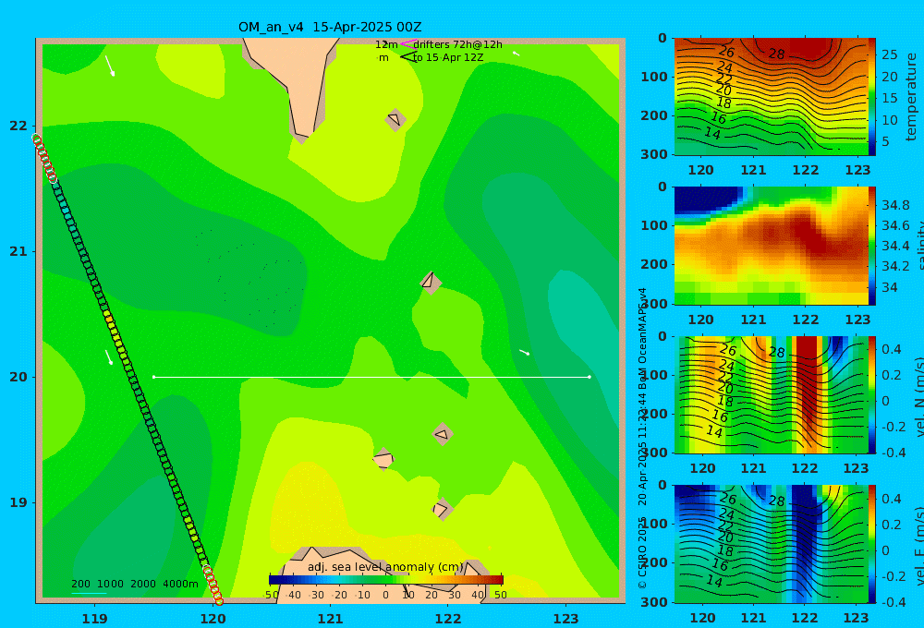The image size is (924, 628).
Task: Click longitude tick '119' on the main map
Action: [94, 619]
